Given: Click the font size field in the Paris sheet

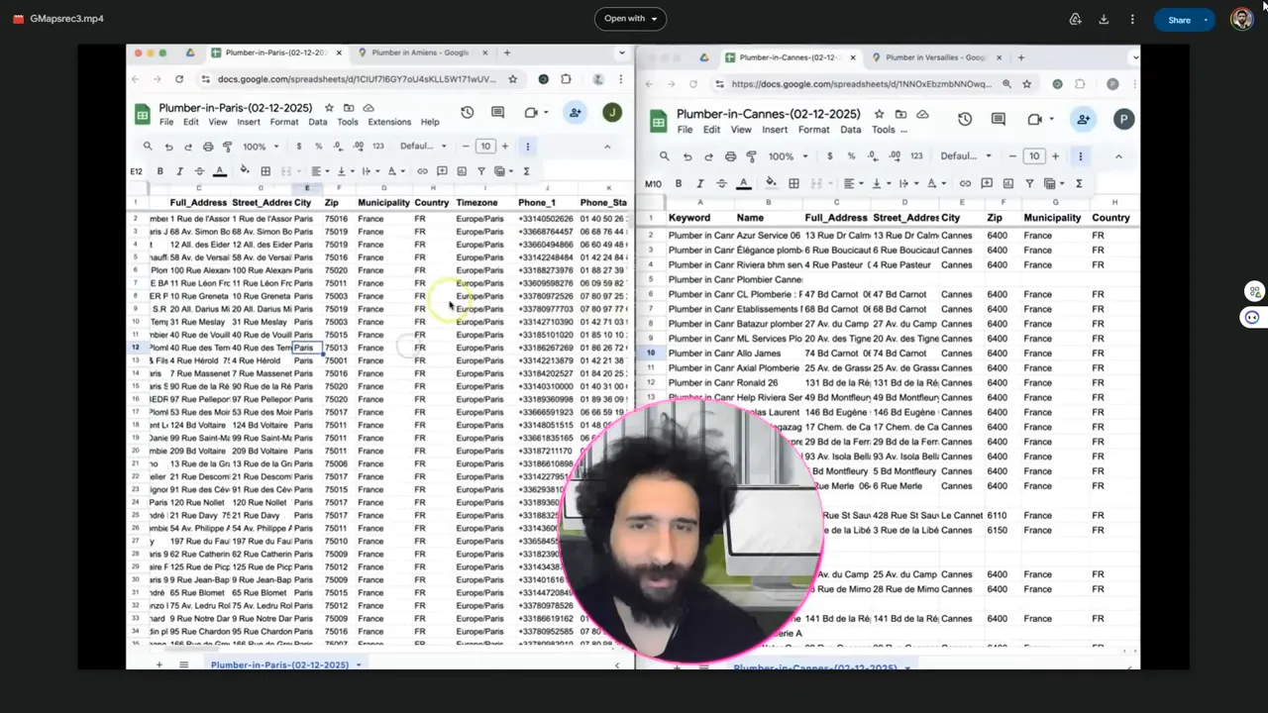Looking at the screenshot, I should pos(485,147).
